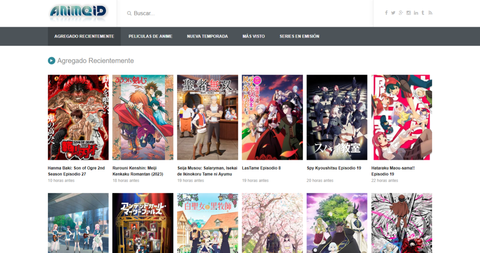Click '18 horas antes' timestamp
Viewport: 480px width, 253px height.
pos(126,180)
